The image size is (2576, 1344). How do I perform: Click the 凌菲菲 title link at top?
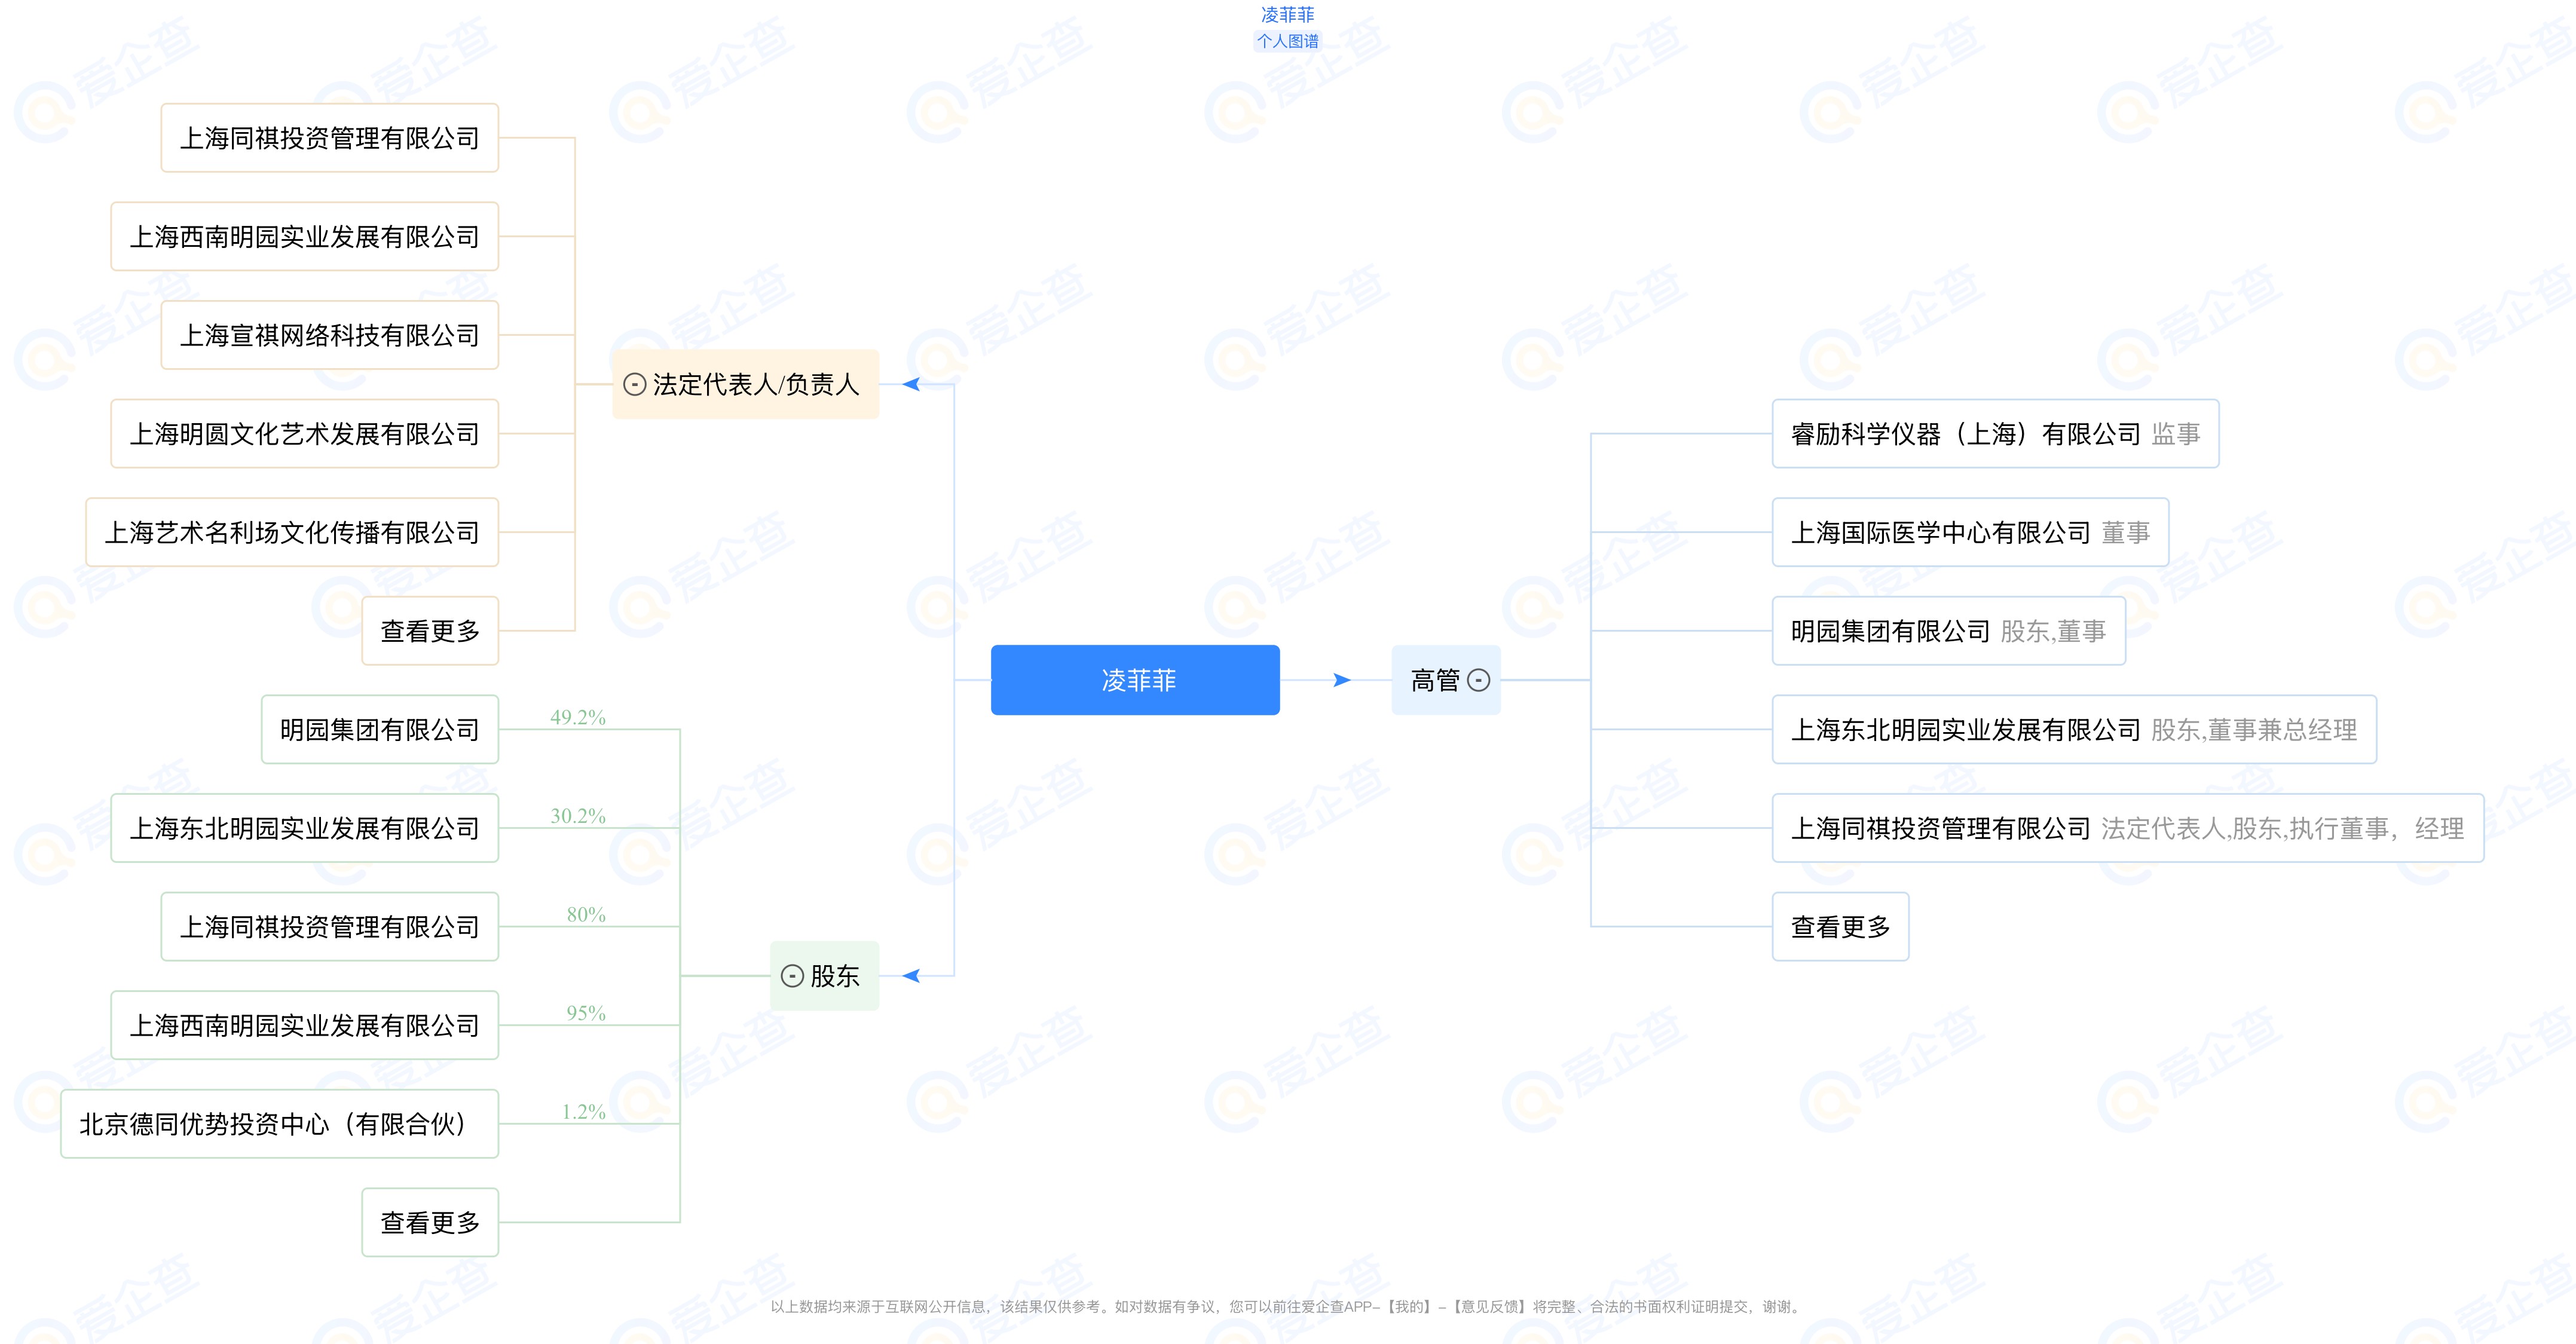1287,15
